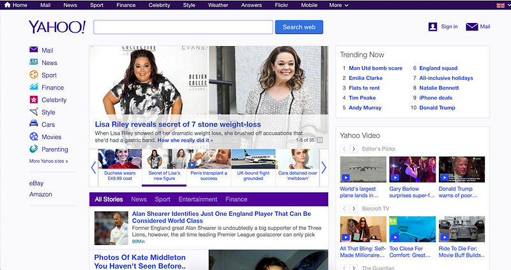The image size is (511, 270).
Task: Open Alan Shearer England player article
Action: coord(221,217)
